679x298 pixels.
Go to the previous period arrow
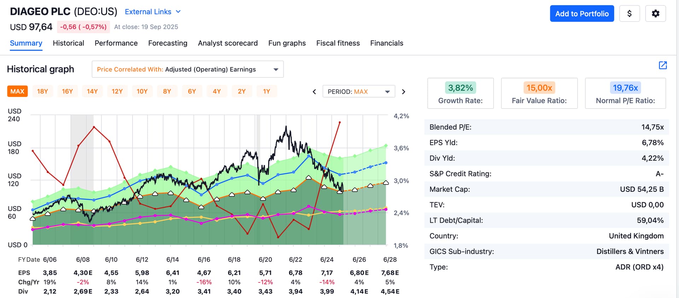[314, 92]
